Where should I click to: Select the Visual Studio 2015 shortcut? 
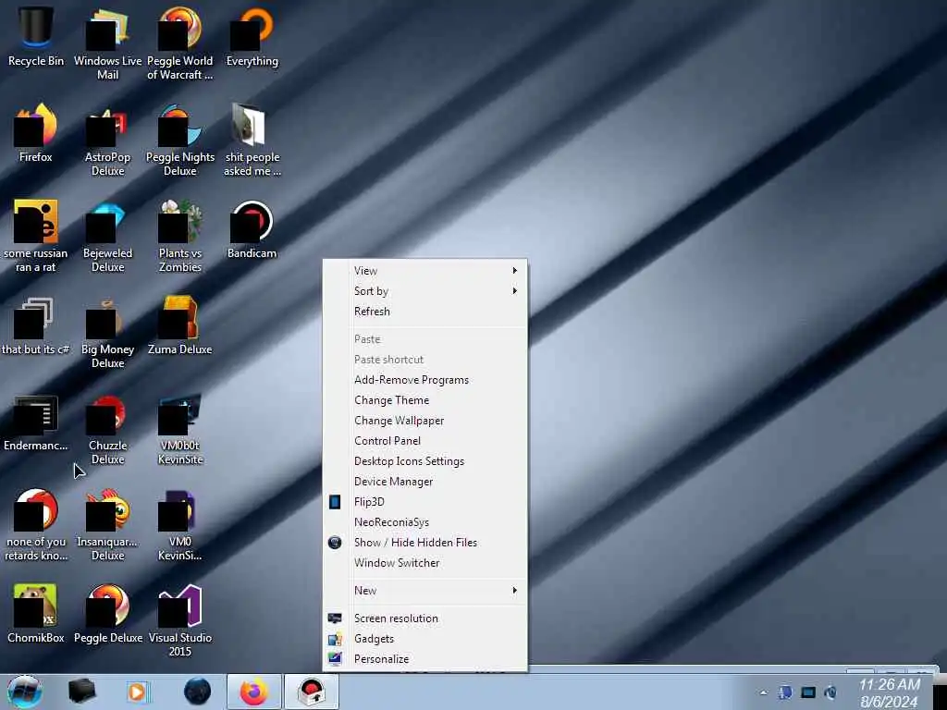[x=180, y=620]
